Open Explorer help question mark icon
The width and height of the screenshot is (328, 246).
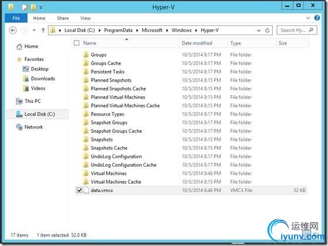(x=317, y=18)
